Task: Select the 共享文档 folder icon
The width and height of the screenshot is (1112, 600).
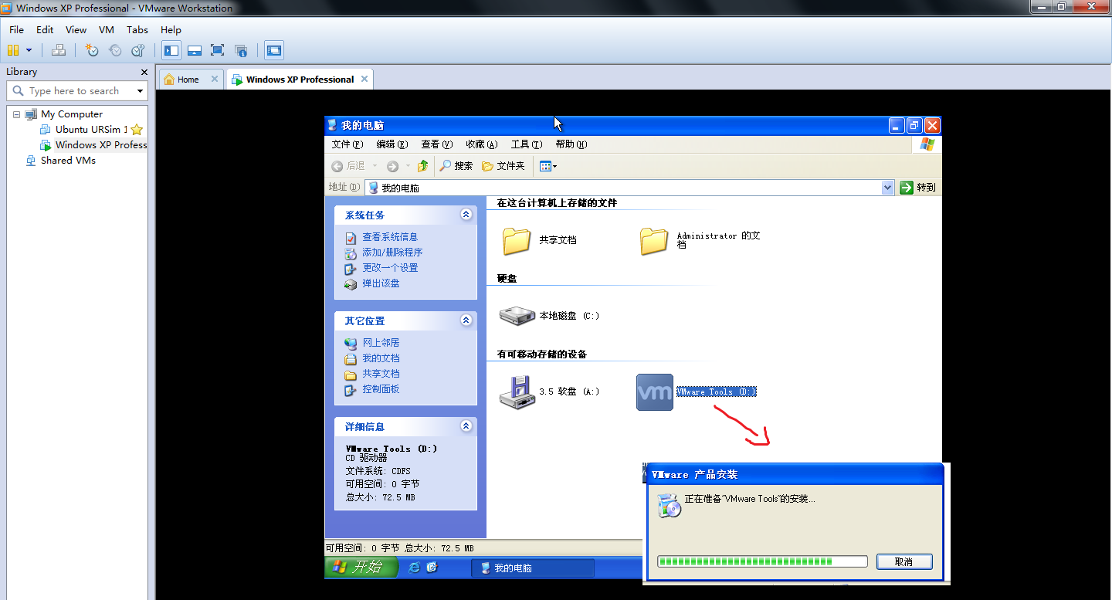Action: click(517, 240)
